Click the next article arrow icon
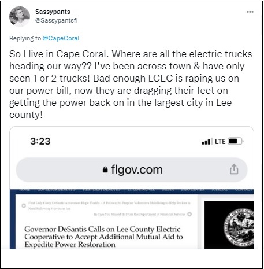 click(x=189, y=214)
